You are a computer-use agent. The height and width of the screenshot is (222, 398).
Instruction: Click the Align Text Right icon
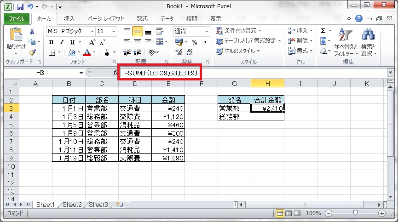click(x=148, y=41)
